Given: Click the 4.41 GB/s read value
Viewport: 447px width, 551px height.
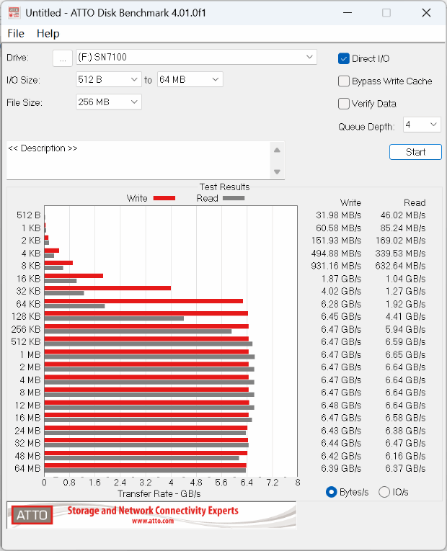Looking at the screenshot, I should (405, 316).
